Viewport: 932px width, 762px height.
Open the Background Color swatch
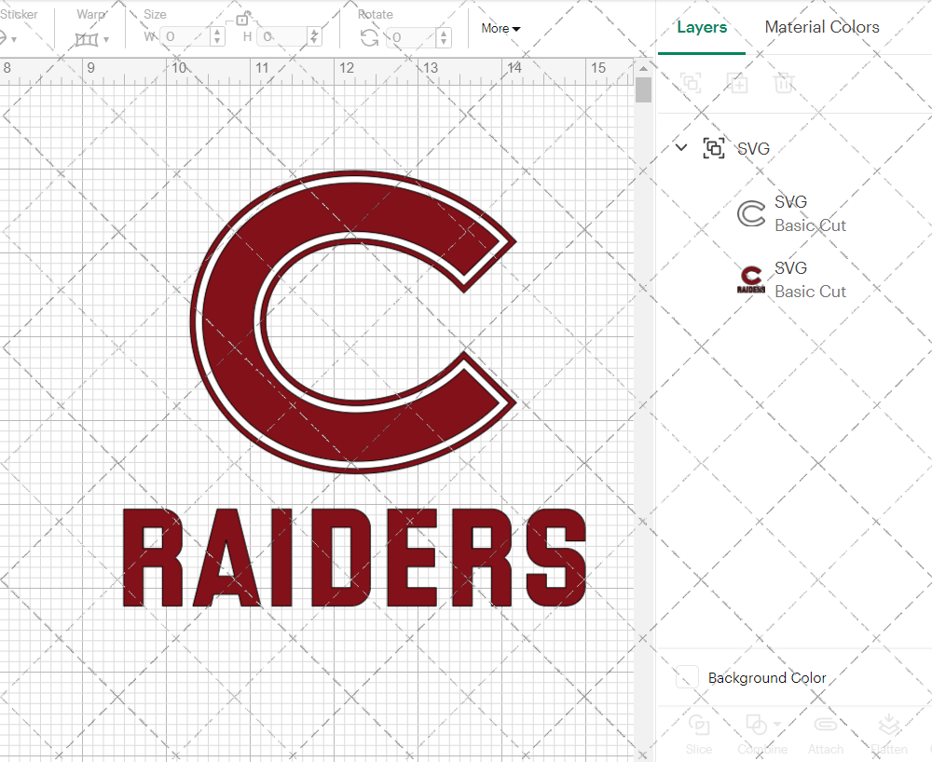[687, 677]
